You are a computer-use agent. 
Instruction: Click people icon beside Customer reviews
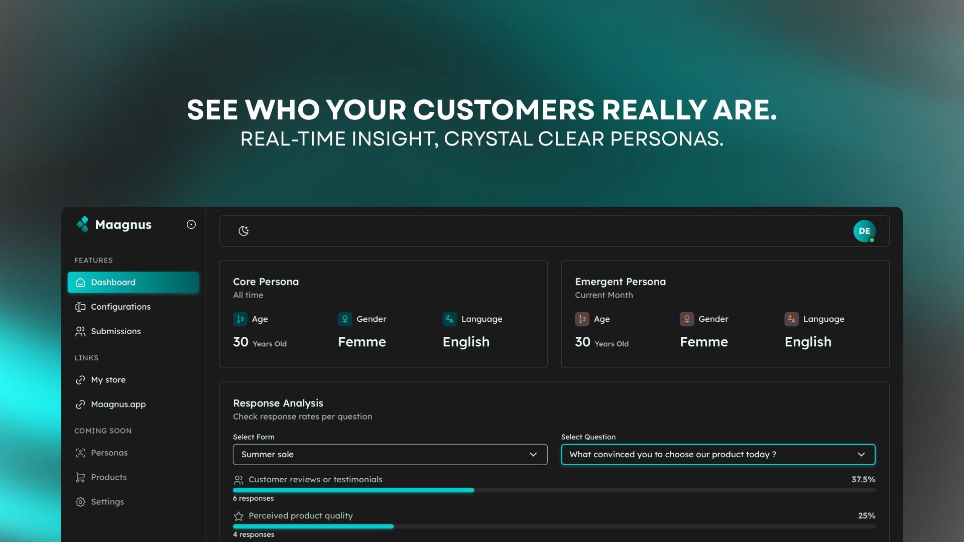pyautogui.click(x=238, y=480)
